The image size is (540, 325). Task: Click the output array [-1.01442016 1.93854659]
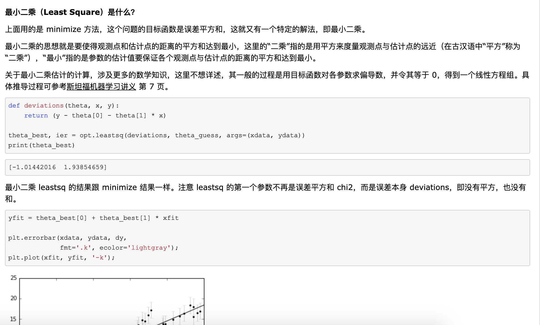58,167
